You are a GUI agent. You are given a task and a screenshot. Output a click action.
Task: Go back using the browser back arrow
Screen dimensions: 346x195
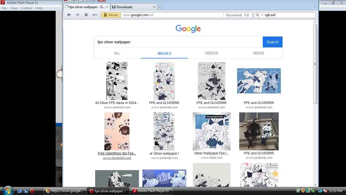(69, 15)
